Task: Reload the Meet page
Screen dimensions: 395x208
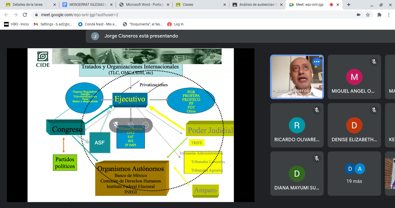Action: pyautogui.click(x=25, y=15)
